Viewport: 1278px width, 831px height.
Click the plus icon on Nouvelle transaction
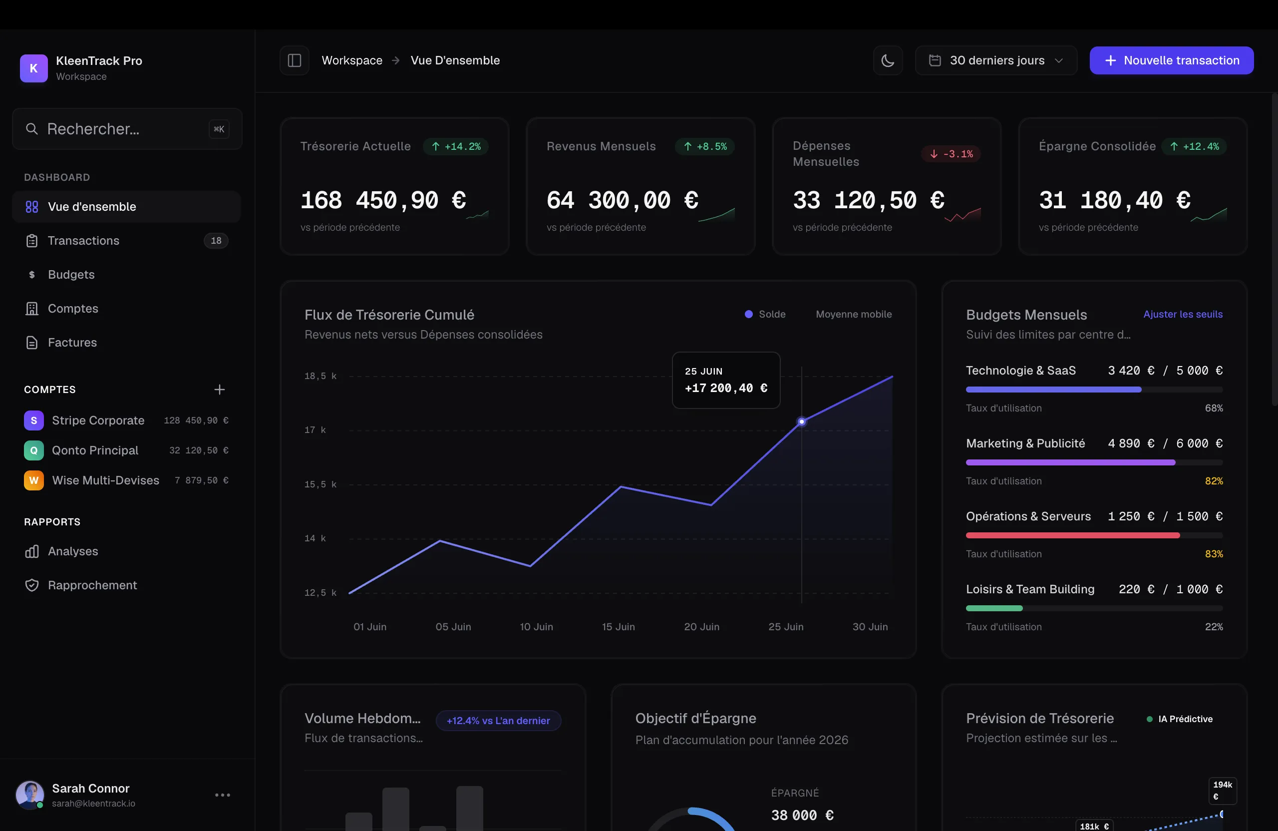pos(1110,61)
